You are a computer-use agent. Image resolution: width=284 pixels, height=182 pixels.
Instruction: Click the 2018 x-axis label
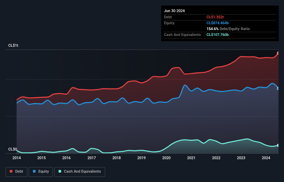point(117,158)
